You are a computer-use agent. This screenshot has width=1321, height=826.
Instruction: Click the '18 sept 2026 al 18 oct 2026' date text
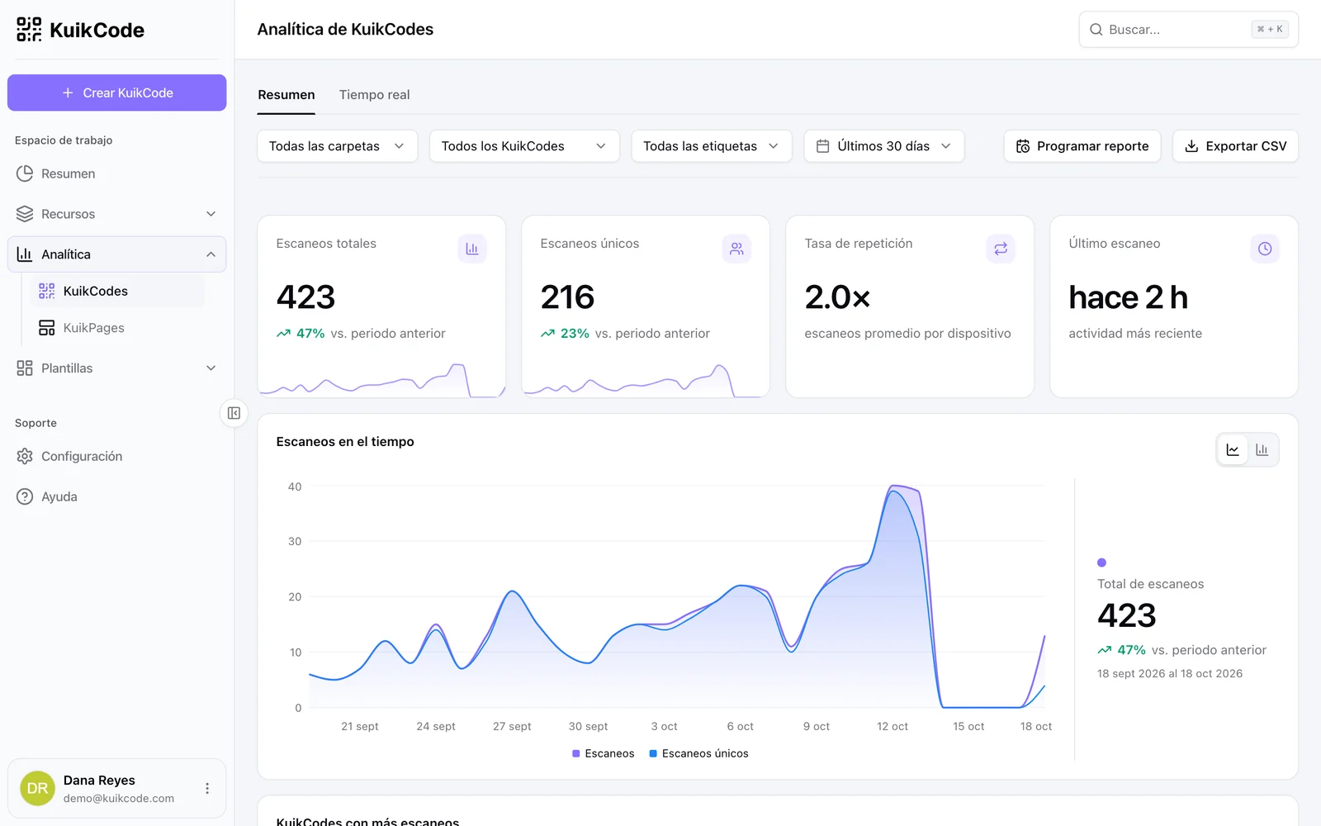pyautogui.click(x=1170, y=674)
